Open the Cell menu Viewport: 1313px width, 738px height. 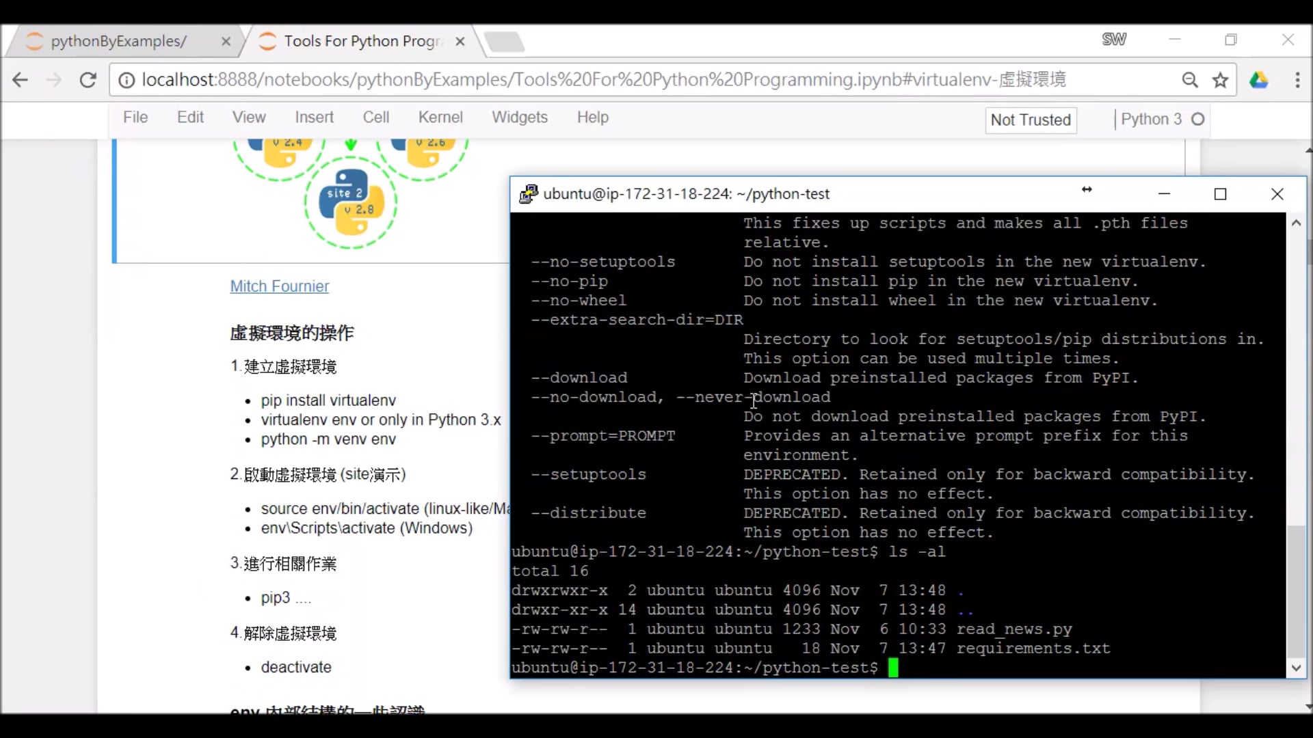point(375,117)
